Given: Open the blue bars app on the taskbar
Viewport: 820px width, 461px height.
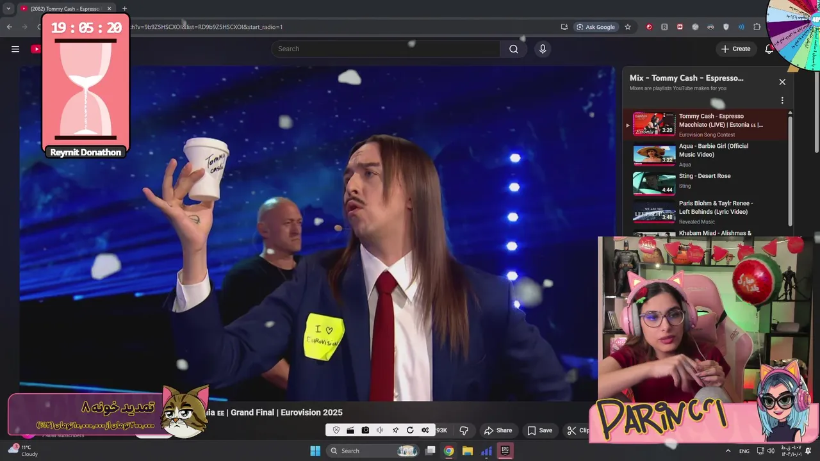Looking at the screenshot, I should click(x=487, y=451).
